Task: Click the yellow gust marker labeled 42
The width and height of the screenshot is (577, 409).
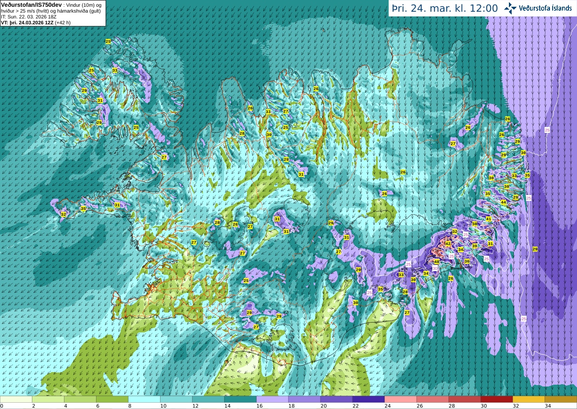Action: (448, 244)
